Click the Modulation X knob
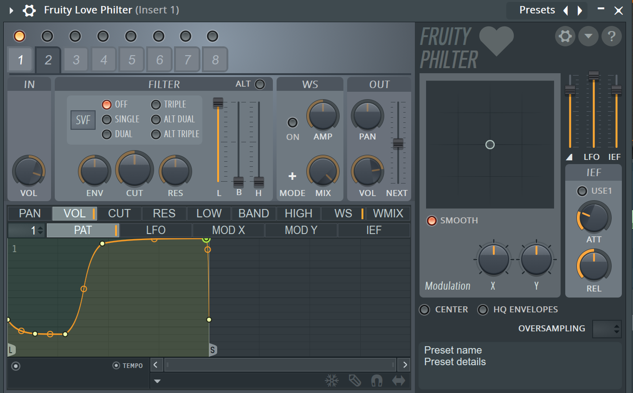Screen dimensions: 633x393 [x=494, y=260]
